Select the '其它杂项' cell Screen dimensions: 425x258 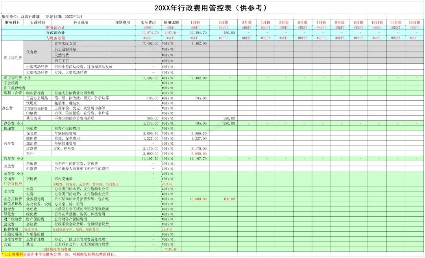(x=38, y=118)
